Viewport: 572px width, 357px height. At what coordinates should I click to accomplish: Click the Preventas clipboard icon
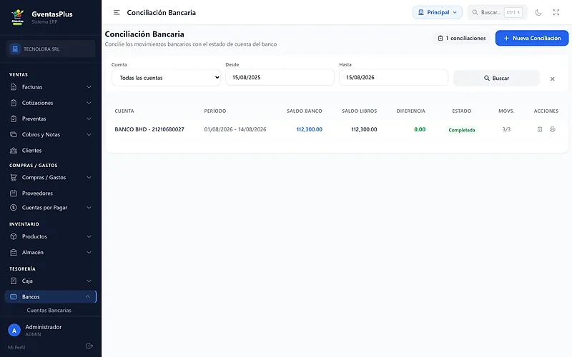pos(14,119)
